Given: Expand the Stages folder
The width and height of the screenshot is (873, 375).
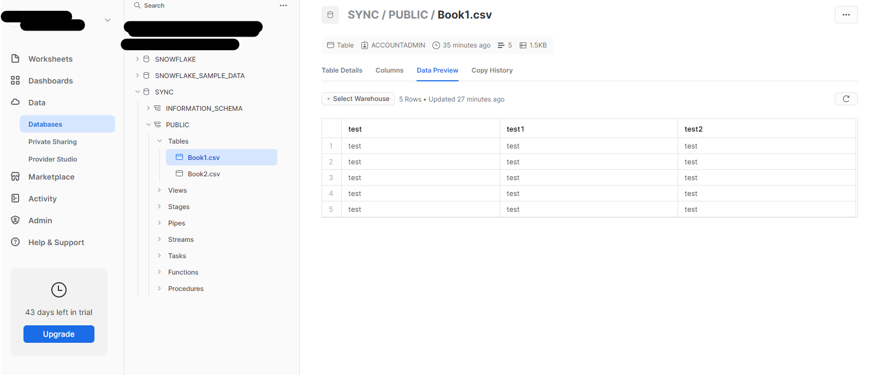Looking at the screenshot, I should click(x=159, y=206).
